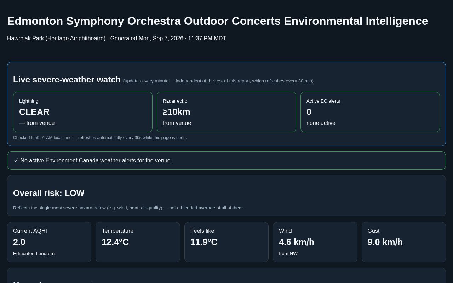Click 'No active Environment Canada weather alerts' message
The image size is (453, 283).
(96, 161)
